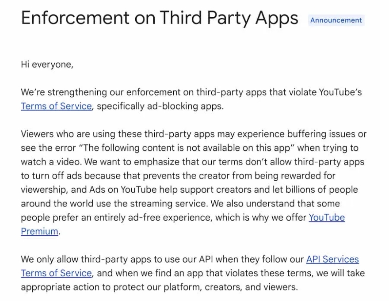Screen dimensions: 389x301
Task: Follow the Terms of Service link in last paragraph
Action: (56, 273)
